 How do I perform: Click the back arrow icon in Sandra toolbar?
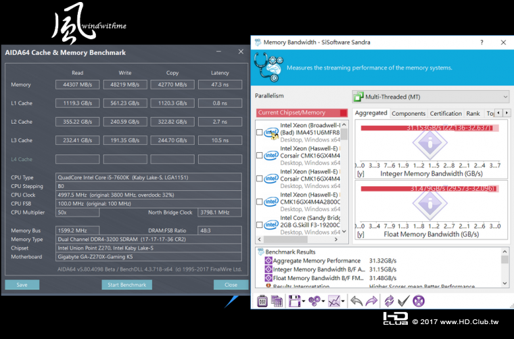pos(356,301)
